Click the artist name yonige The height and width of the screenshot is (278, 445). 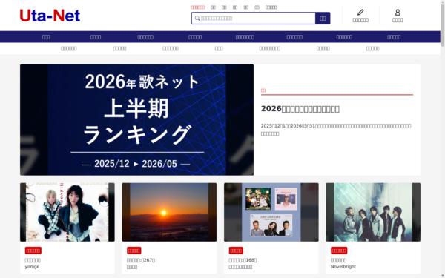point(32,267)
